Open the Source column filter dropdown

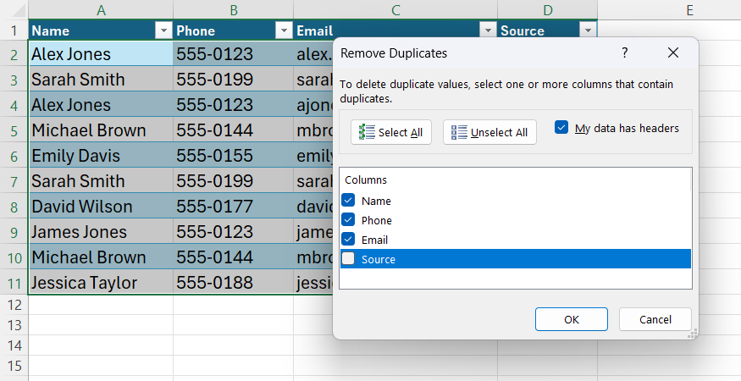pyautogui.click(x=588, y=30)
